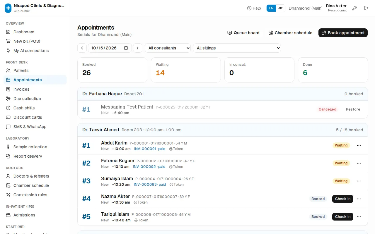
Task: Print token for Sumaiya Islam
Action: (x=177, y=185)
